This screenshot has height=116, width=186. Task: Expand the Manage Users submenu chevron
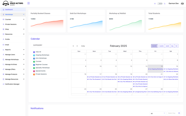pyautogui.click(x=24, y=55)
